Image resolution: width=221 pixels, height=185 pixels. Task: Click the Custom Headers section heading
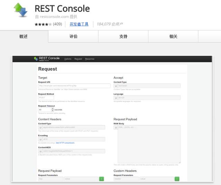(x=125, y=171)
